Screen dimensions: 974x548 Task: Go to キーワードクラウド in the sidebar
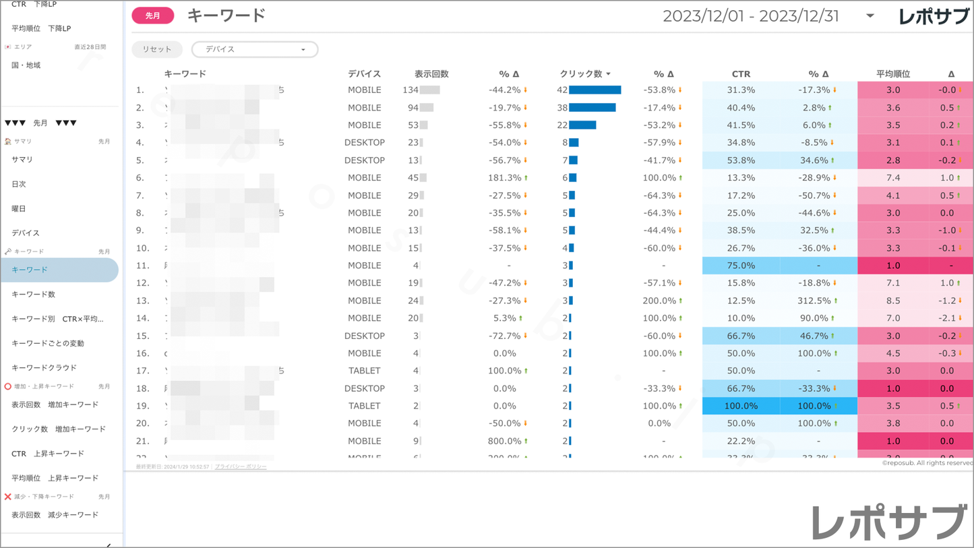44,368
